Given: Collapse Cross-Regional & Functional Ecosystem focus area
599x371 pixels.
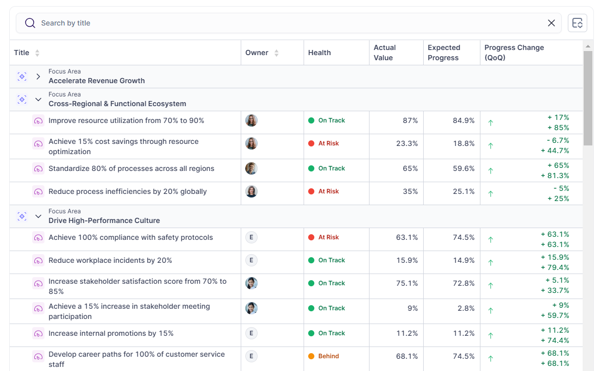Looking at the screenshot, I should (38, 100).
